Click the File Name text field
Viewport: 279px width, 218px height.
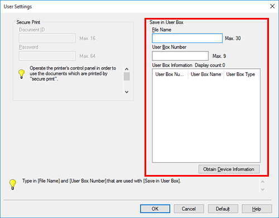coord(187,38)
